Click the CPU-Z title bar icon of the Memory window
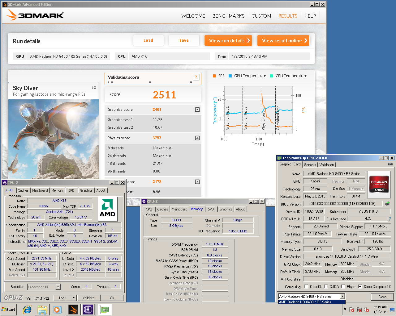Viewport: 396px width, 316px height. coord(144,202)
